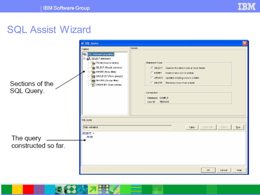The width and height of the screenshot is (260, 195).
Task: Click the Check button
Action: (x=224, y=127)
